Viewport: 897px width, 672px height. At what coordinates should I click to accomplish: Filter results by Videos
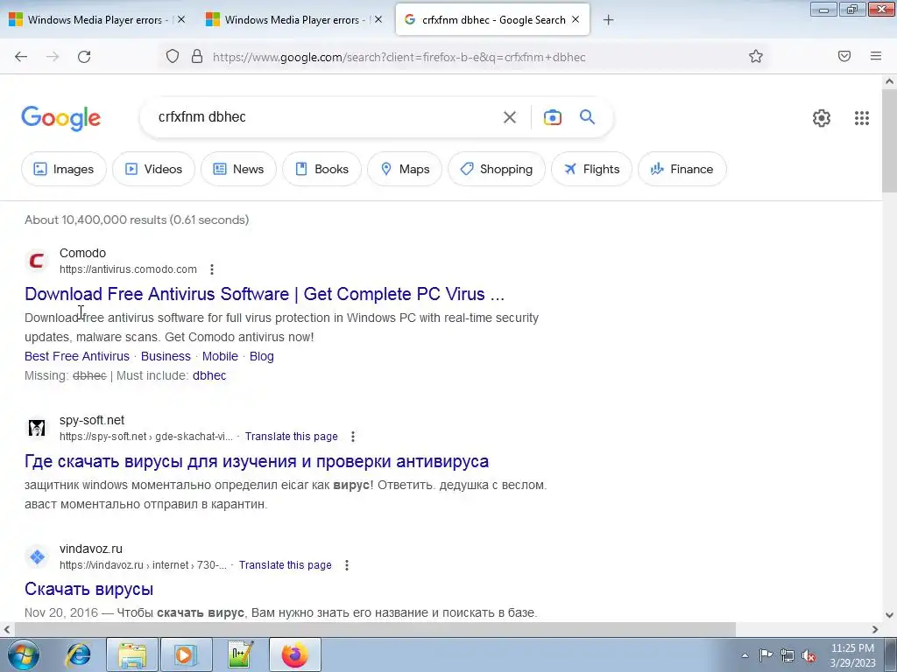point(153,169)
